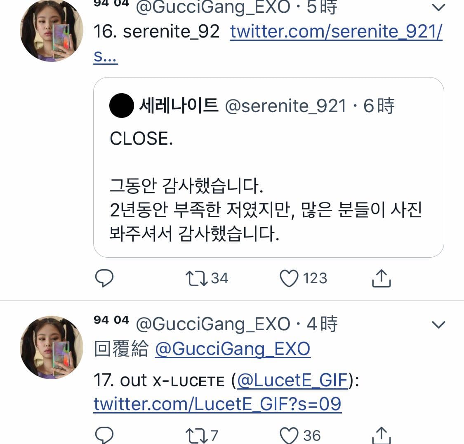Tap the black avatar of 세레나이트
The image size is (464, 444).
point(122,106)
